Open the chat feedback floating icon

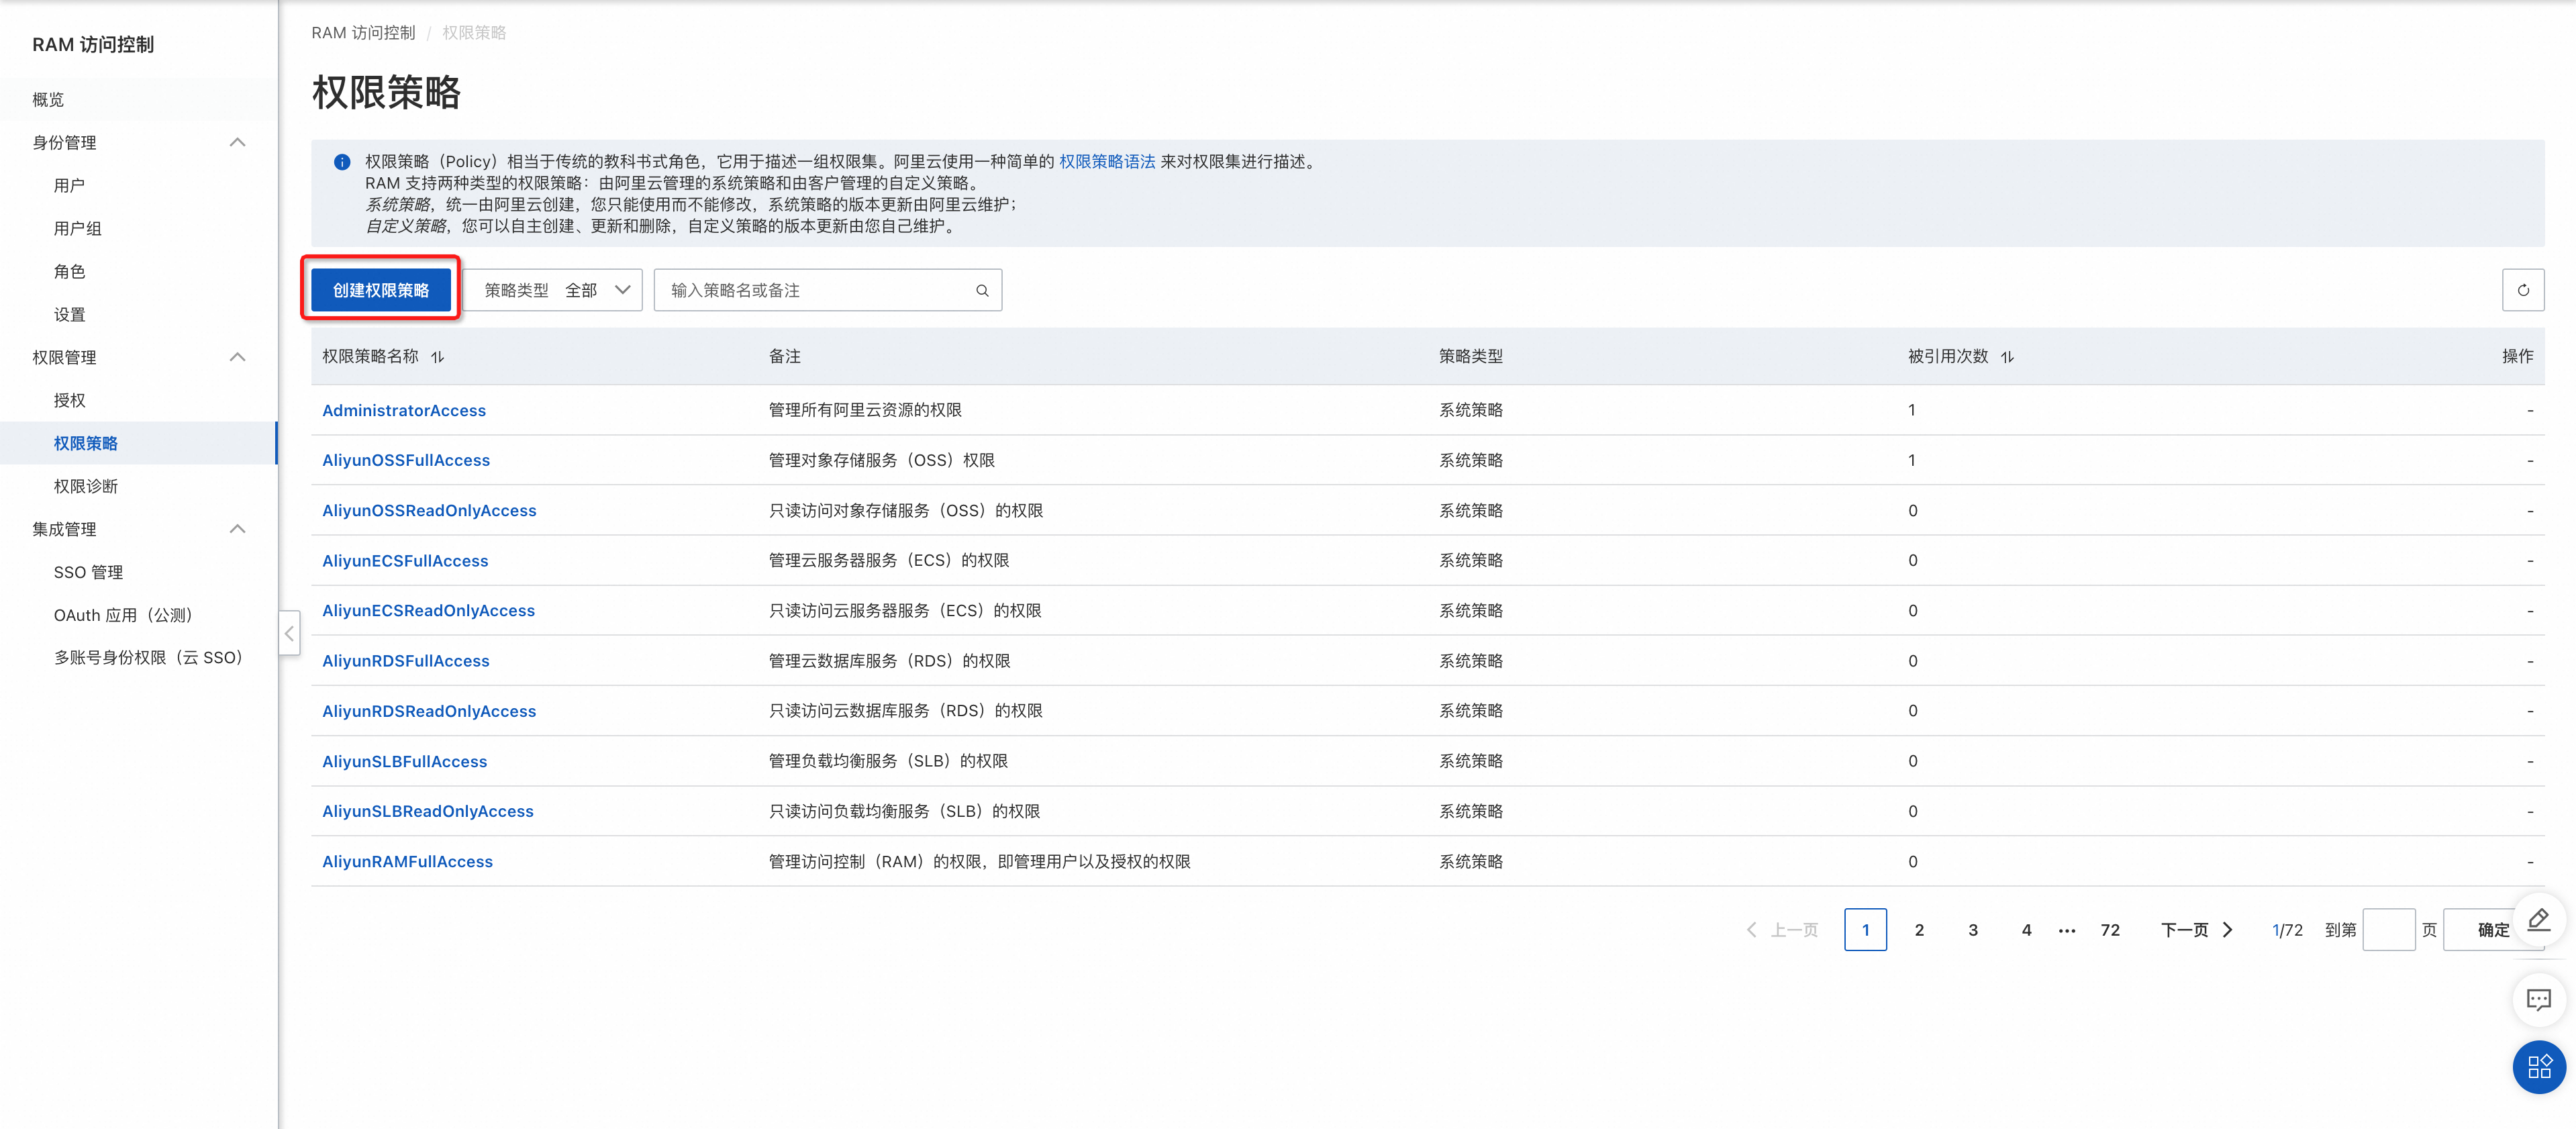(x=2538, y=999)
